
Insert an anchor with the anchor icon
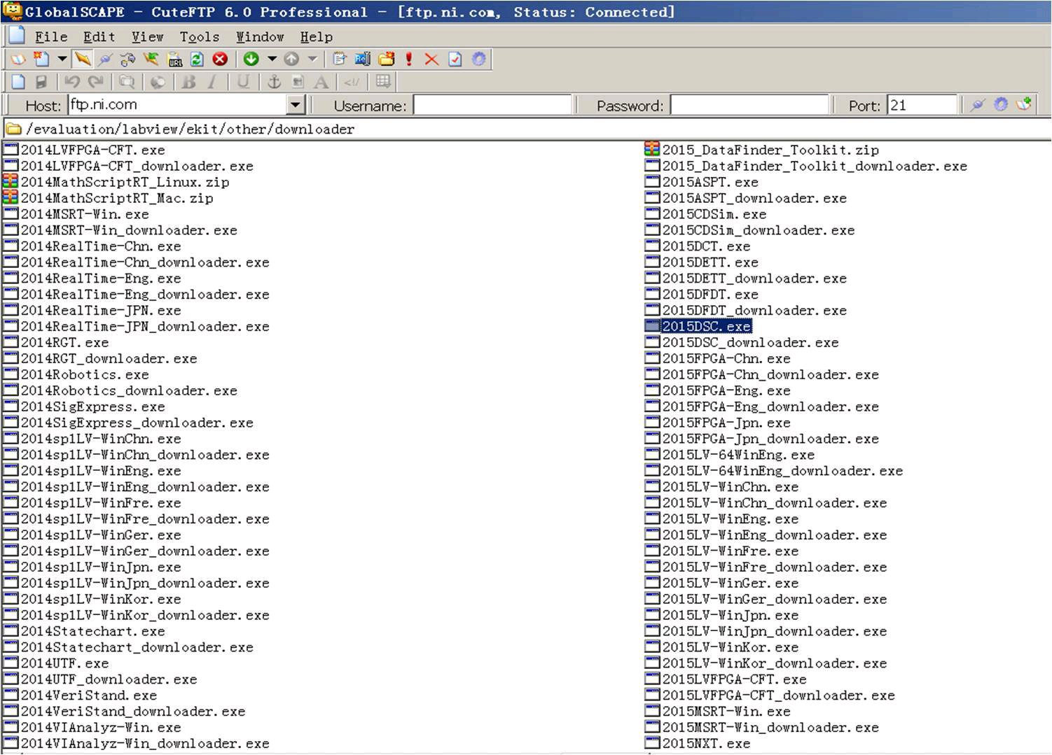click(x=274, y=82)
